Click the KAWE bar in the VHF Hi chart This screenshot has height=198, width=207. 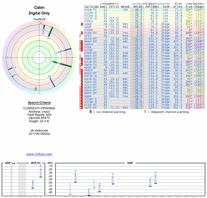(33, 188)
